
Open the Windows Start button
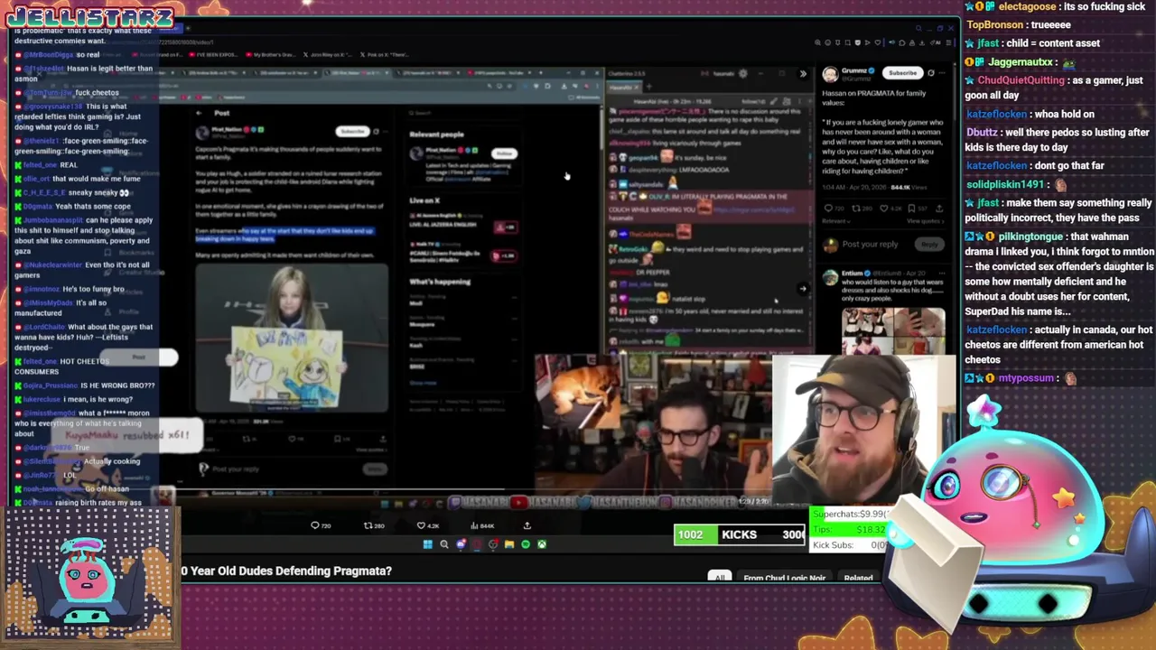click(x=427, y=544)
